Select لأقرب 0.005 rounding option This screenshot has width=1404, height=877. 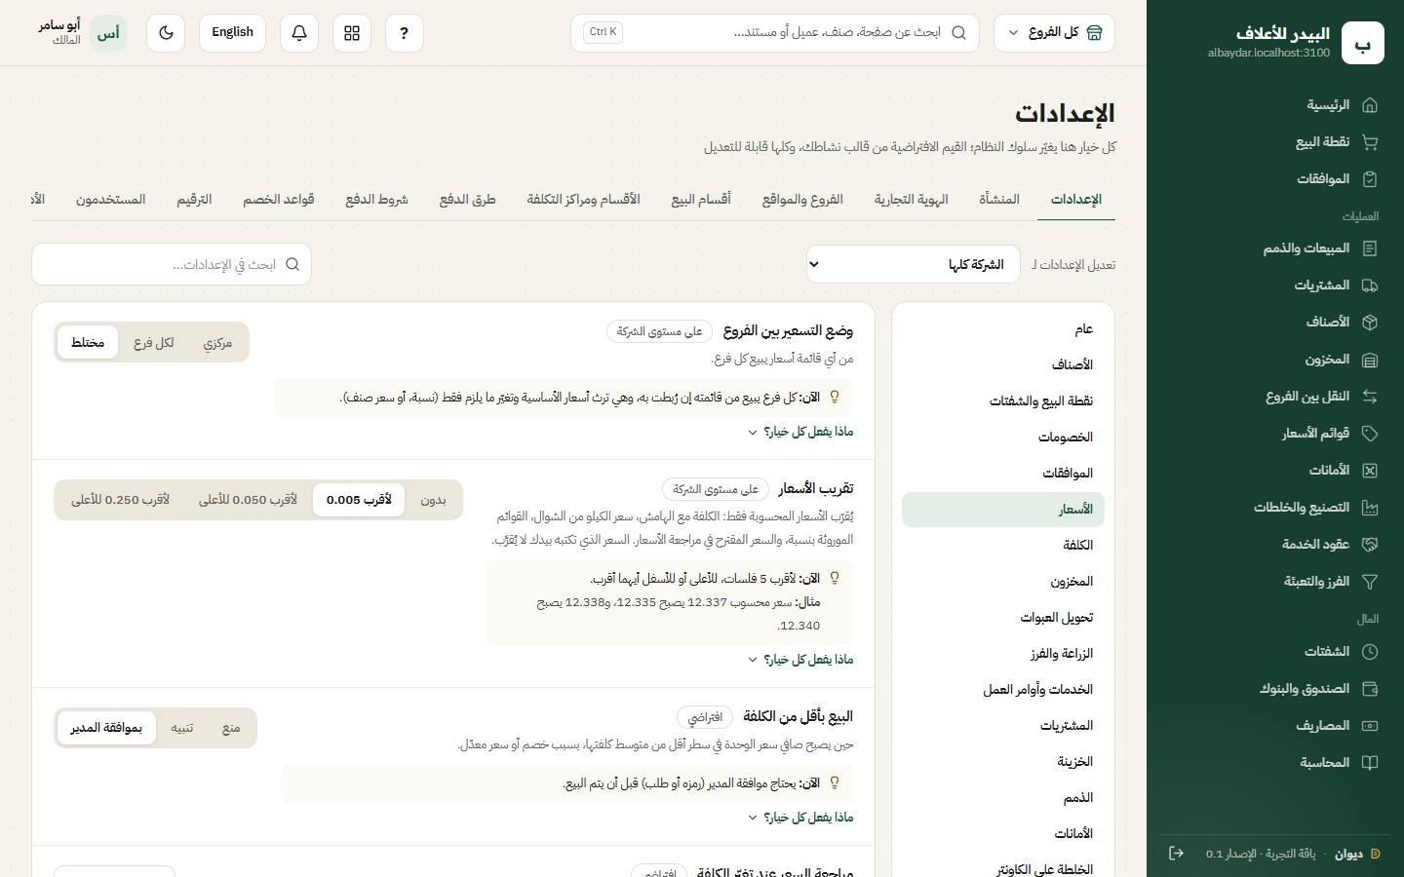(x=359, y=500)
